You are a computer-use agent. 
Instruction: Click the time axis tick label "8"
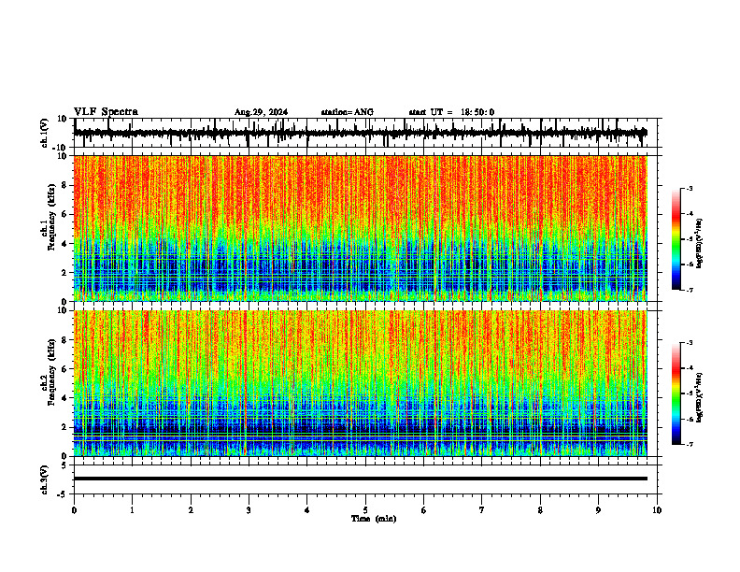(540, 510)
